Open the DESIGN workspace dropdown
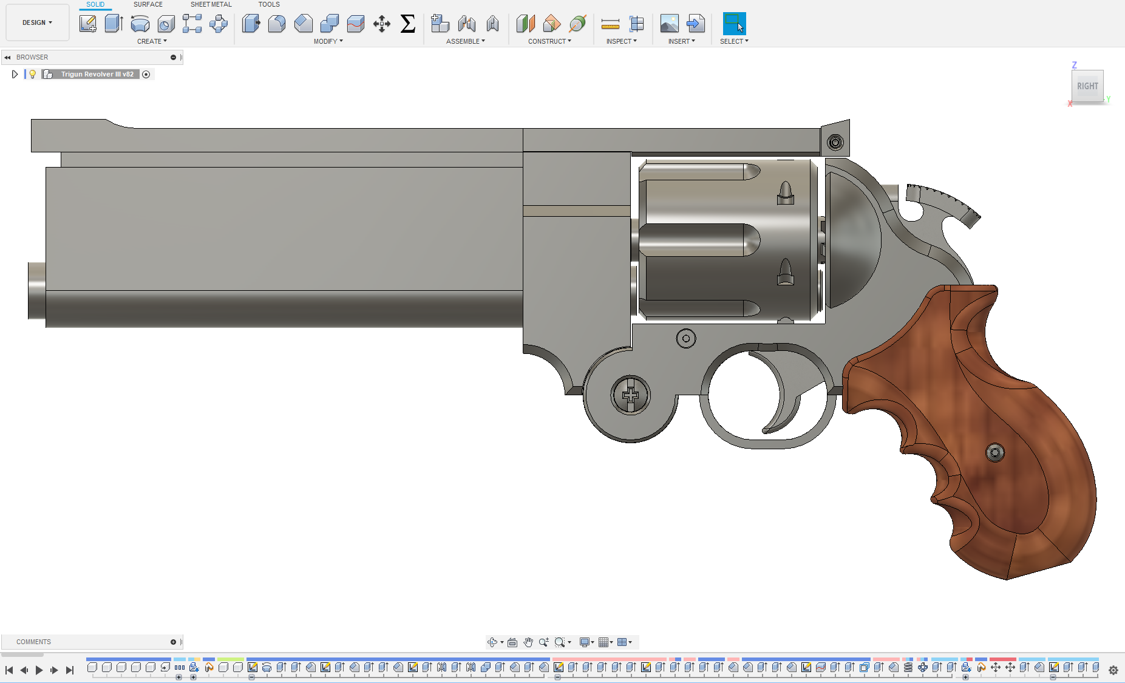 click(37, 22)
